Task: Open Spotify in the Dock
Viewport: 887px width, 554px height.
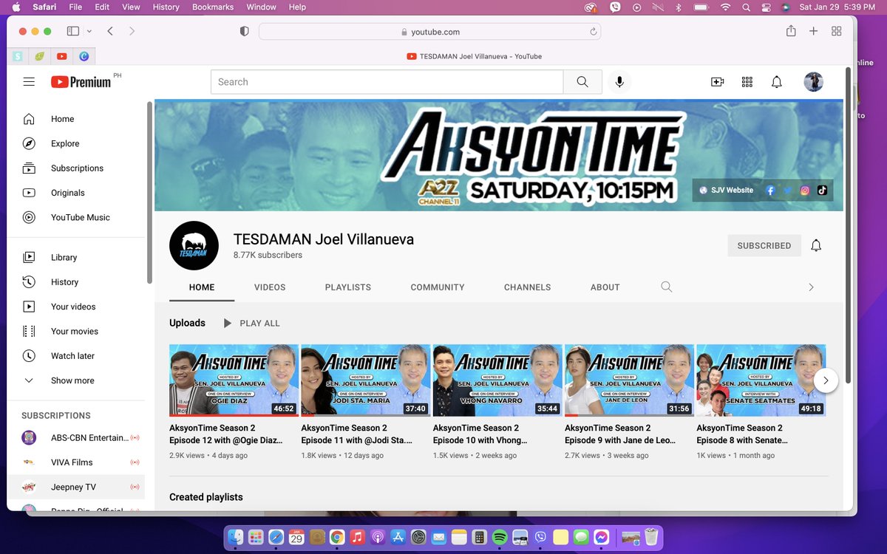Action: [499, 537]
